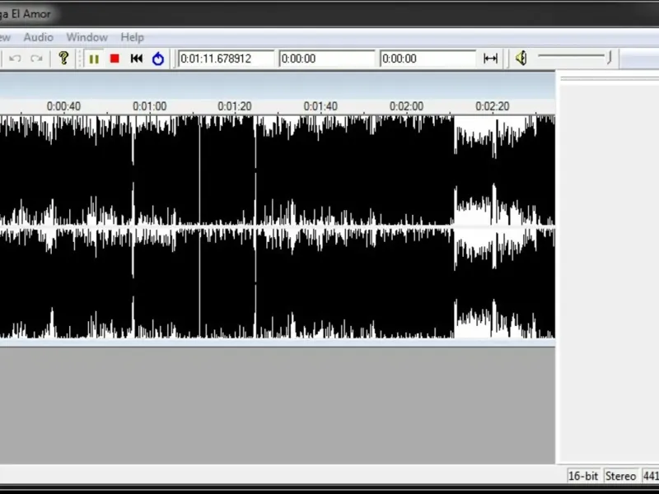The height and width of the screenshot is (494, 659).
Task: Click the undo arrow icon
Action: point(15,58)
